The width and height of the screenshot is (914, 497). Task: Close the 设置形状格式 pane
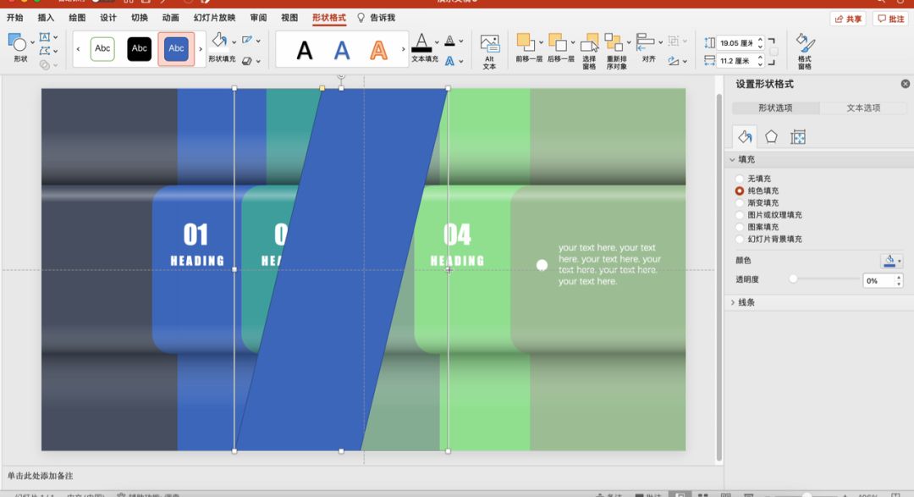[x=906, y=84]
